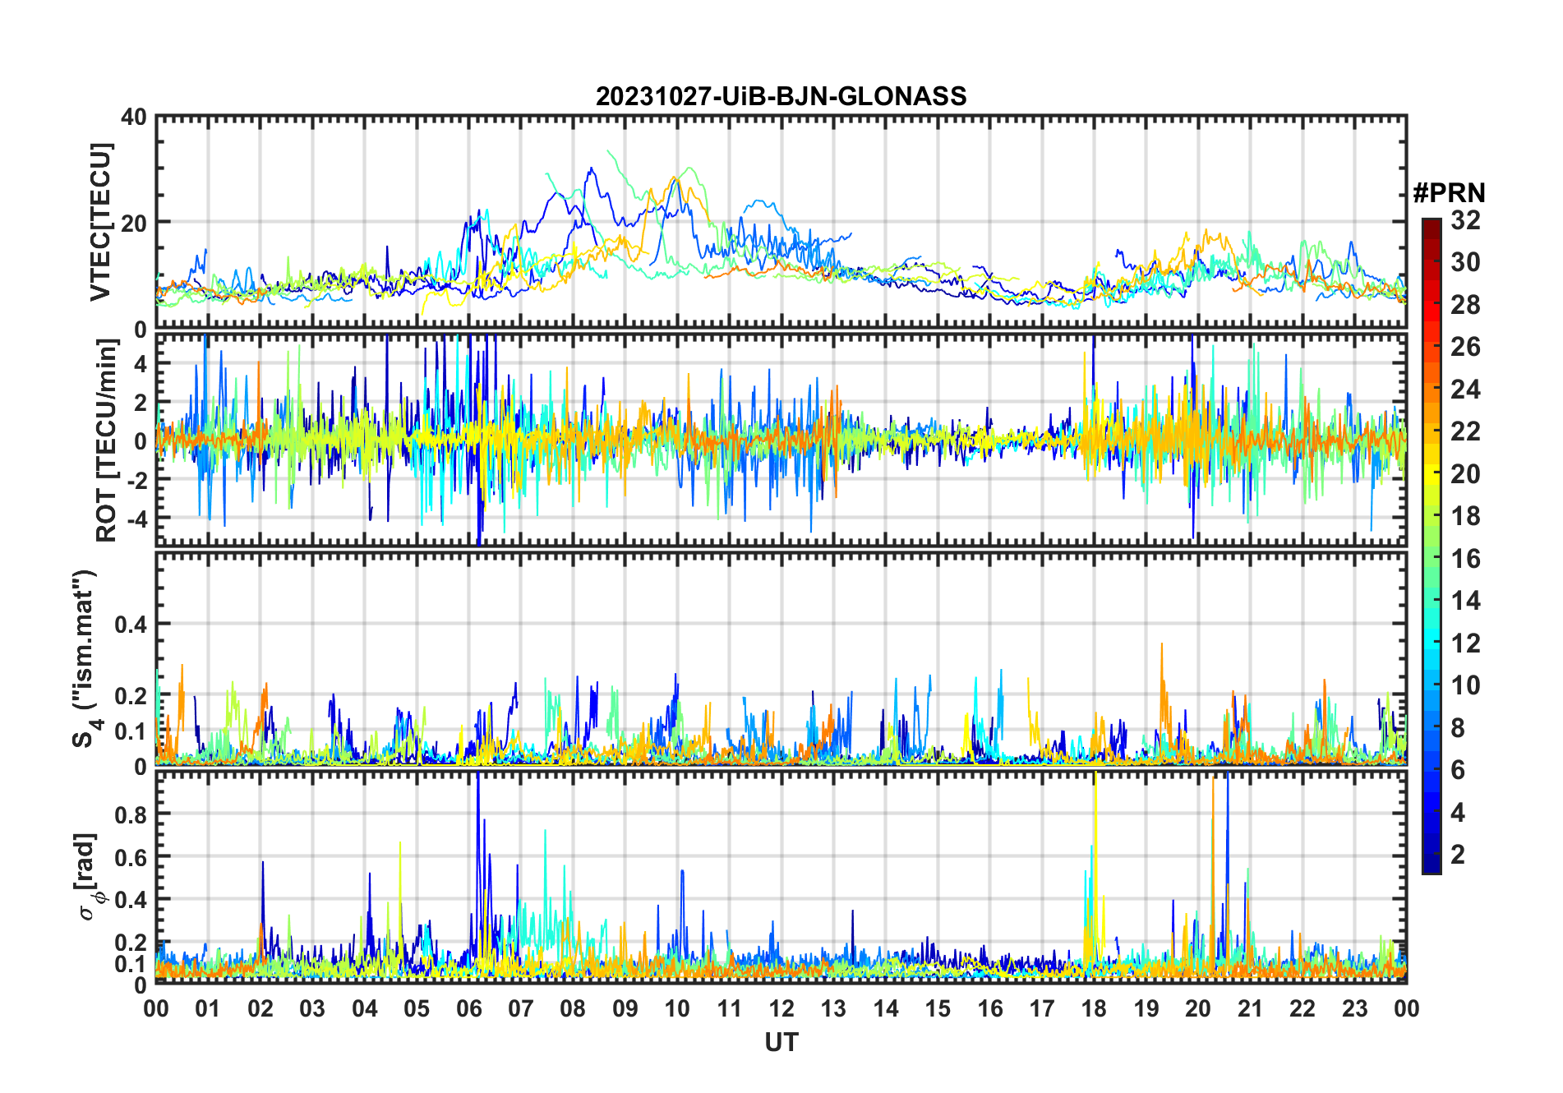
Task: Select the 12 hour tick on UT axis
Action: [x=781, y=1008]
